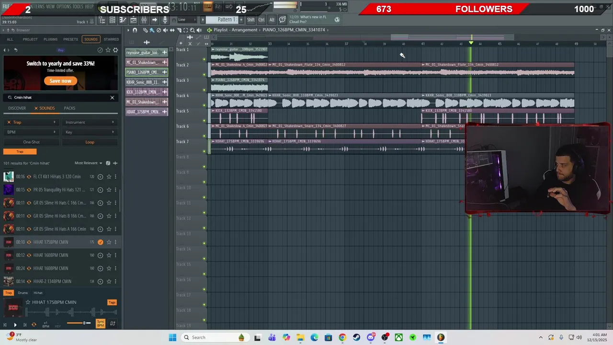
Task: Open the mixer icon in top toolbar
Action: point(144,20)
